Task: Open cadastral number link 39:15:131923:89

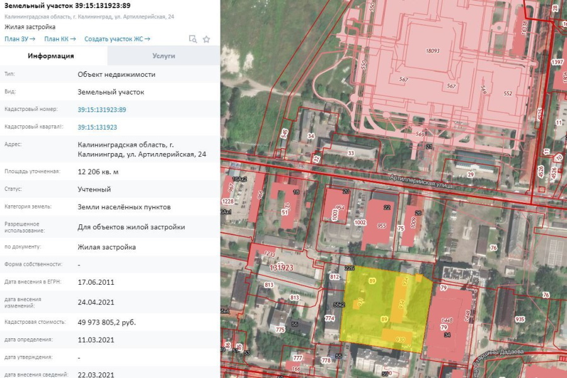Action: tap(103, 109)
